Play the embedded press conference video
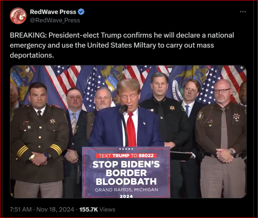This screenshot has height=218, width=258. click(x=128, y=131)
